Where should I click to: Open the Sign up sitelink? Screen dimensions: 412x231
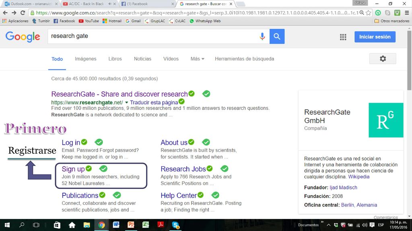73,169
